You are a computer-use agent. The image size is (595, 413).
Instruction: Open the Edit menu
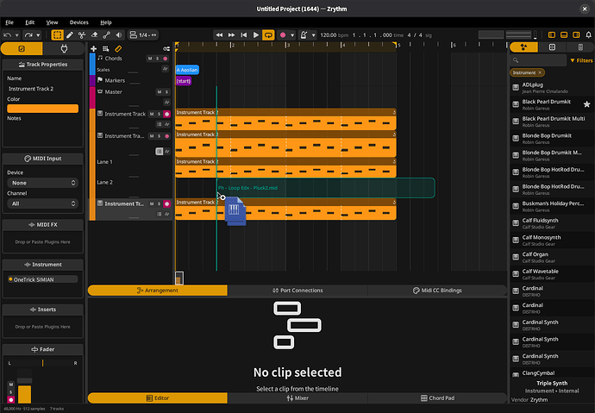click(x=30, y=22)
